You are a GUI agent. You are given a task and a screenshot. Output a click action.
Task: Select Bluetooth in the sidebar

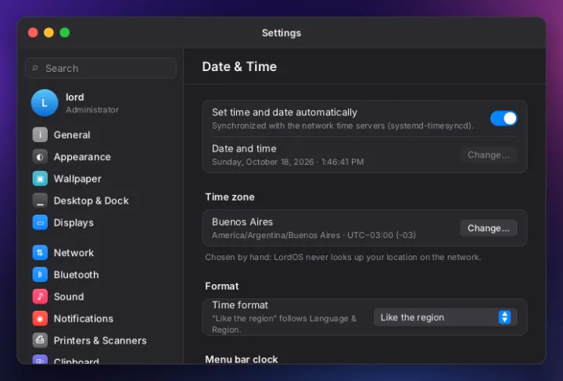[x=76, y=275]
